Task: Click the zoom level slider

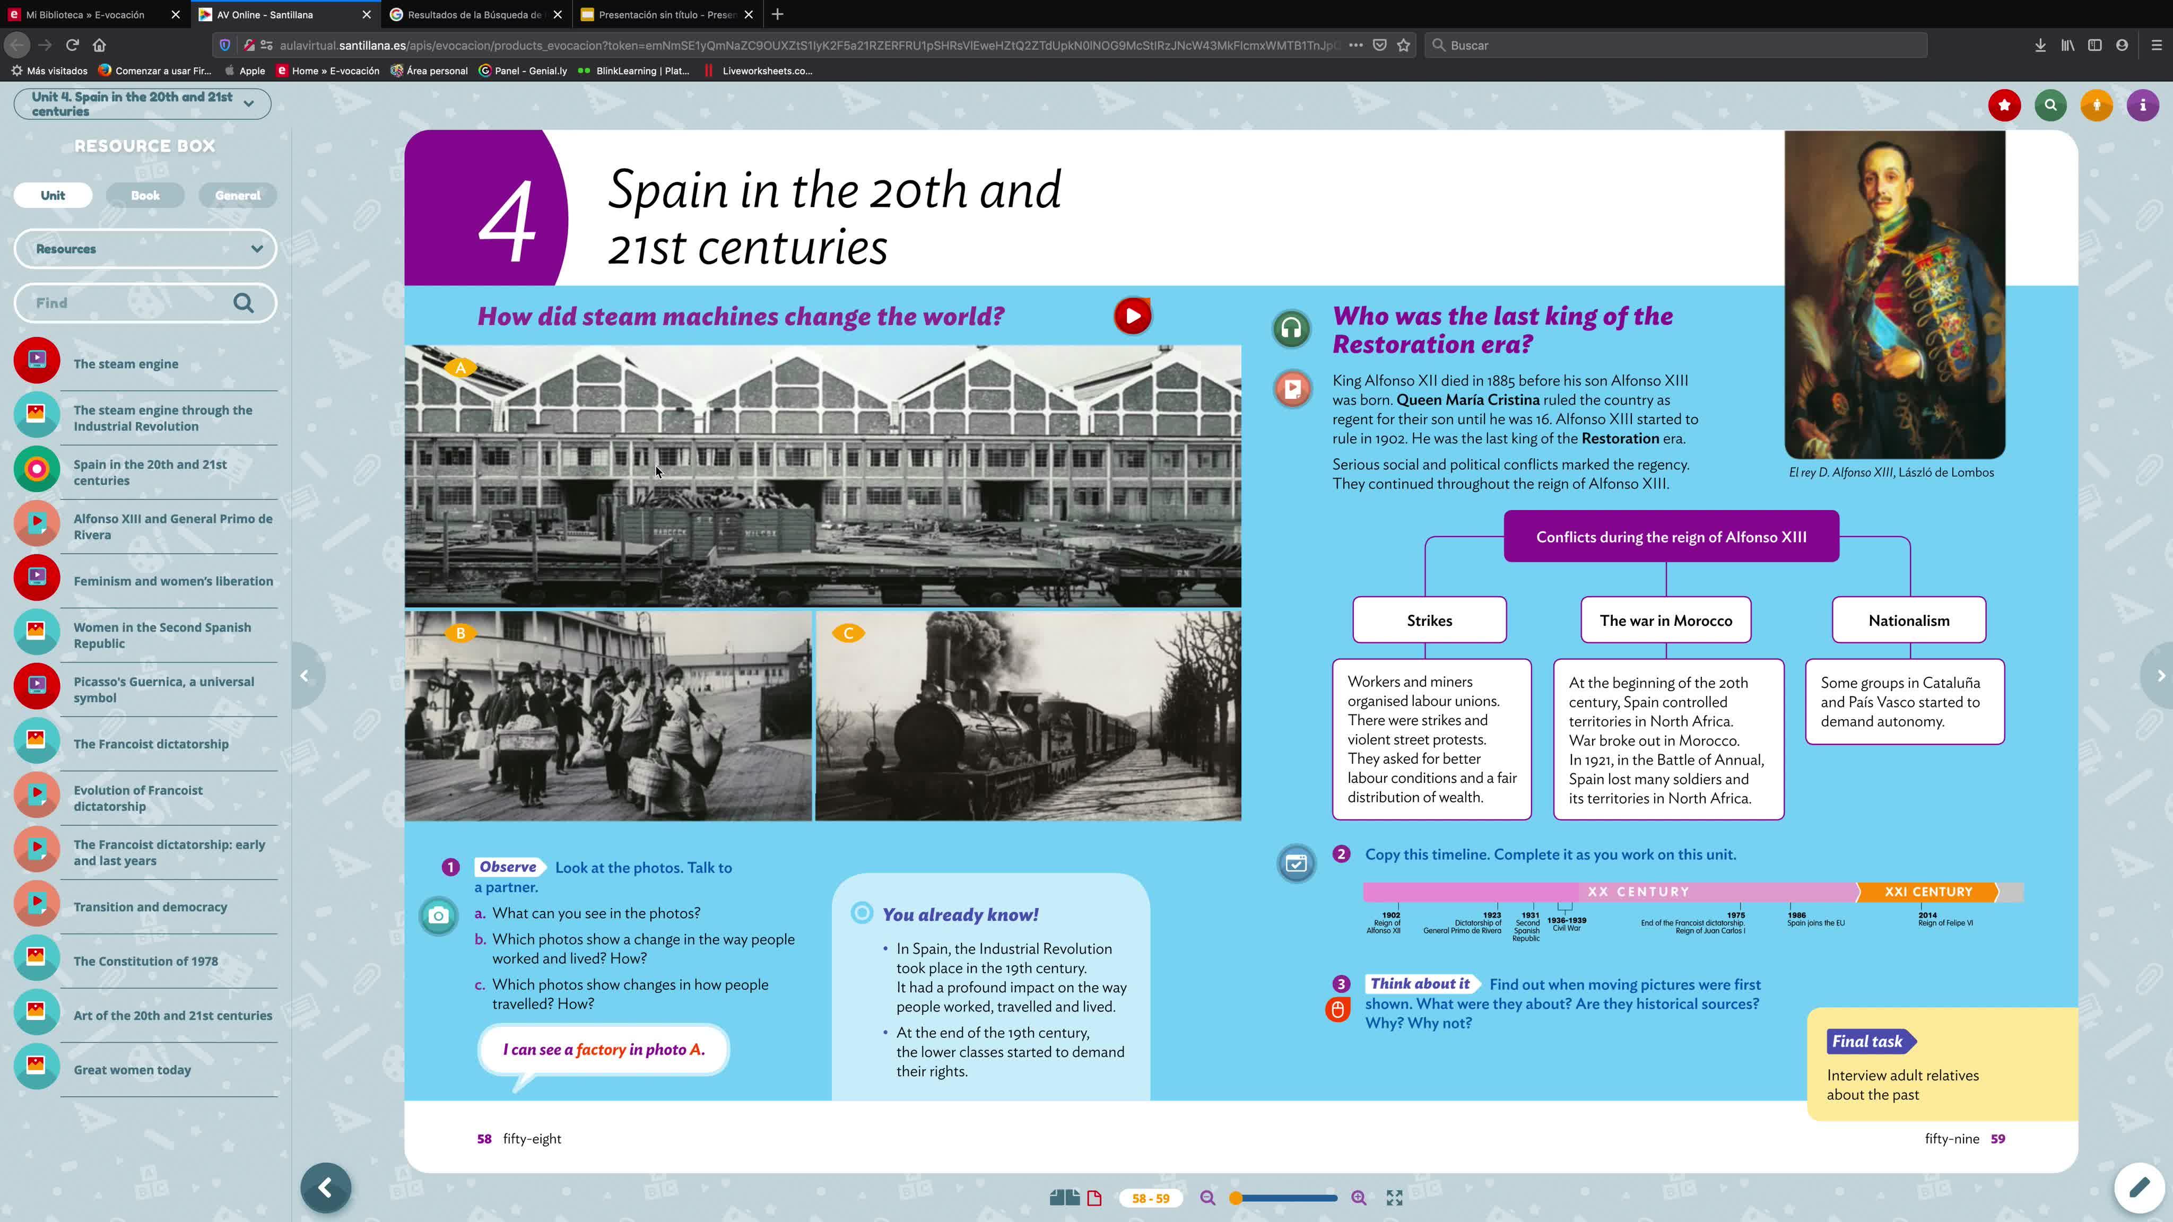Action: point(1287,1198)
